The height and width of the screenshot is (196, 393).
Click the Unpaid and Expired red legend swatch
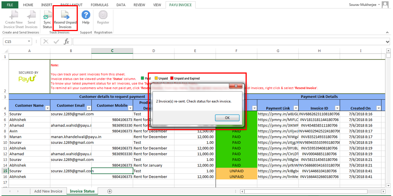[x=172, y=78]
